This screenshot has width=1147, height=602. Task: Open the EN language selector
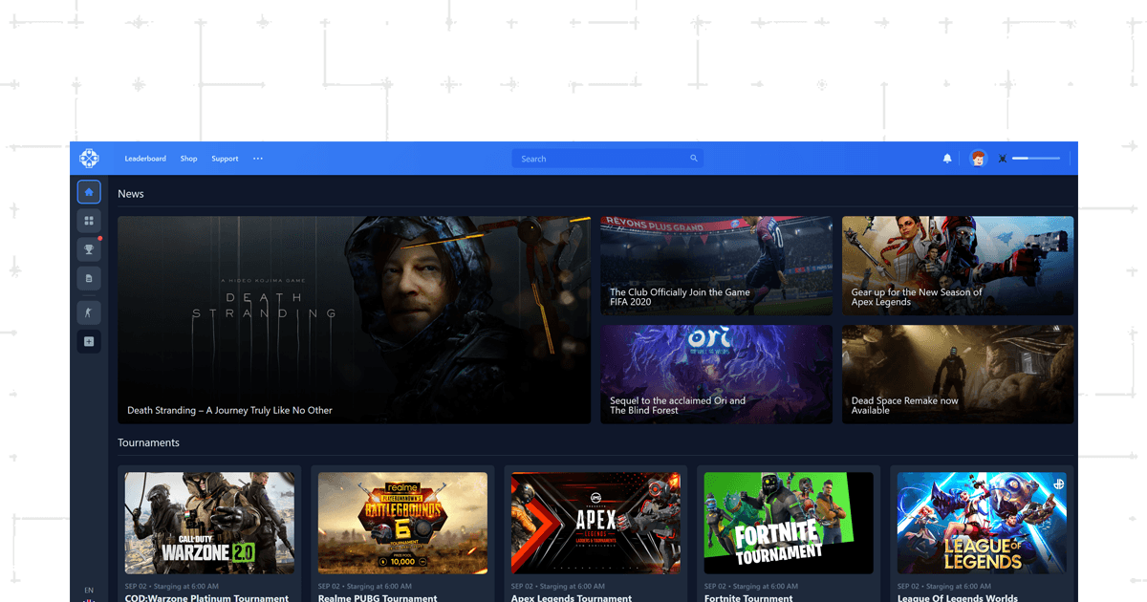(x=89, y=590)
